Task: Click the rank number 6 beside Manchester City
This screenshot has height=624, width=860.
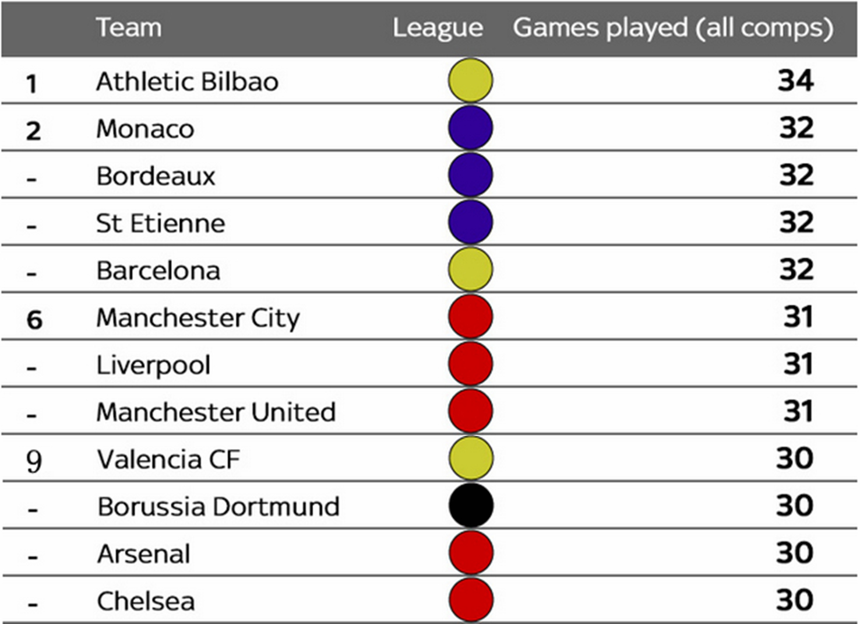Action: tap(34, 320)
